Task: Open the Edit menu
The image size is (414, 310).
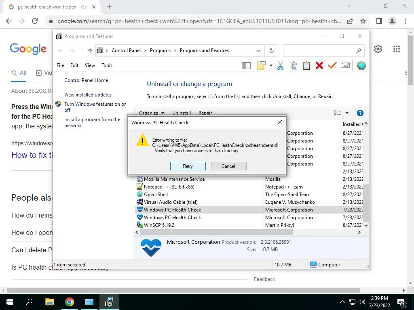Action: (x=74, y=65)
